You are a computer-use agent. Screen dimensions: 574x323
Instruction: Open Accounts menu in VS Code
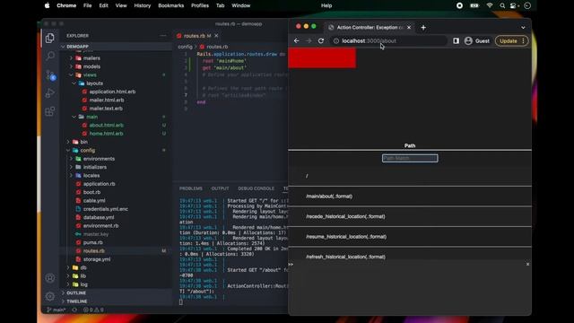[x=50, y=278]
